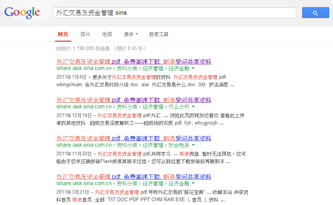Screen dimensions: 333x205
Task: Click snippet text TXT DOC PDF PPT CHM RAR EXE
Action: pos(147,200)
